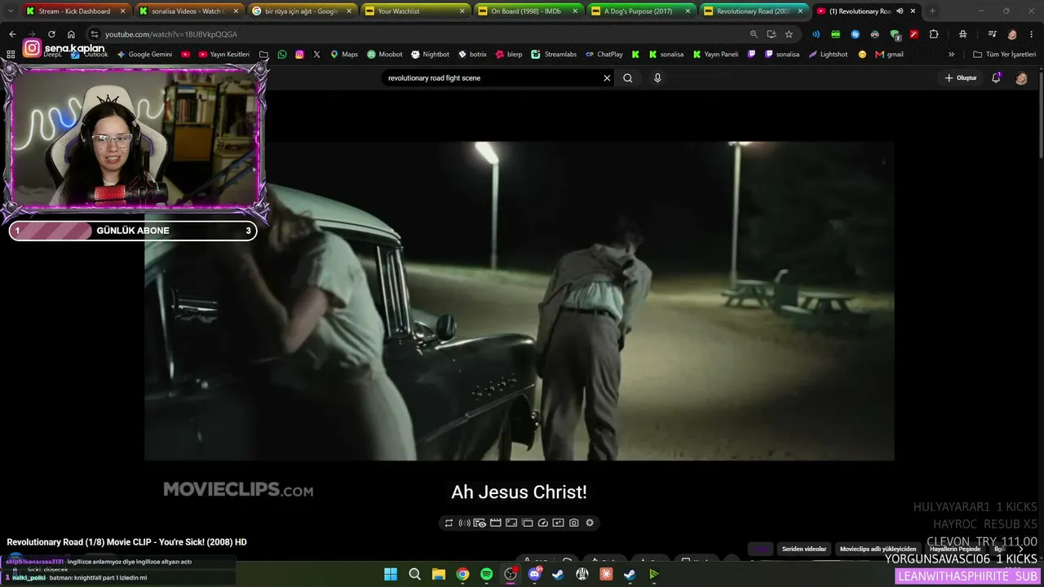Mute the Revolutionary Road YouTube tab
Image resolution: width=1044 pixels, height=587 pixels.
coord(900,11)
